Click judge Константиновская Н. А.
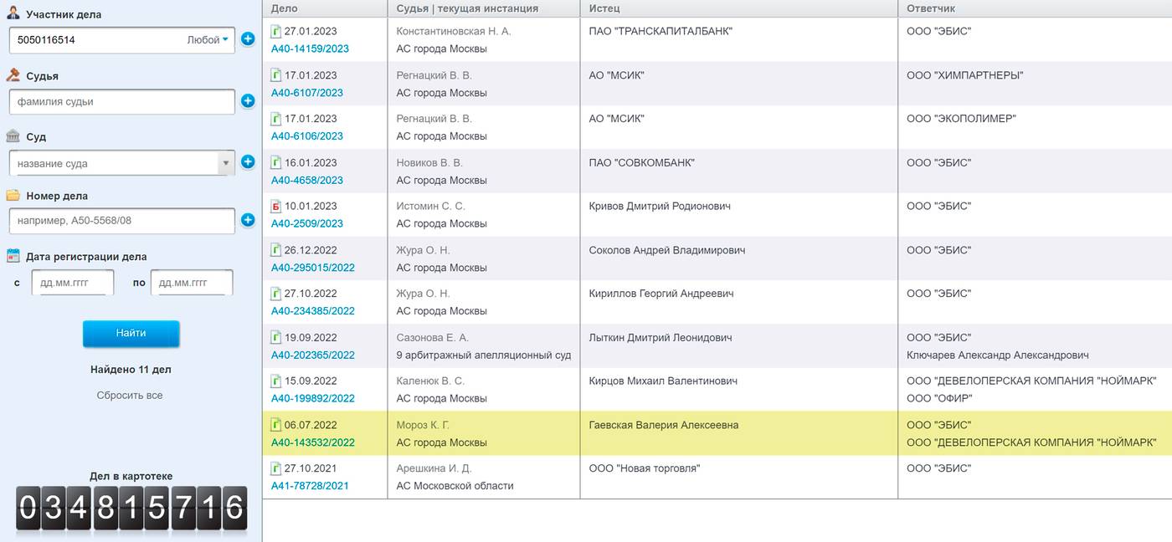 (x=453, y=31)
